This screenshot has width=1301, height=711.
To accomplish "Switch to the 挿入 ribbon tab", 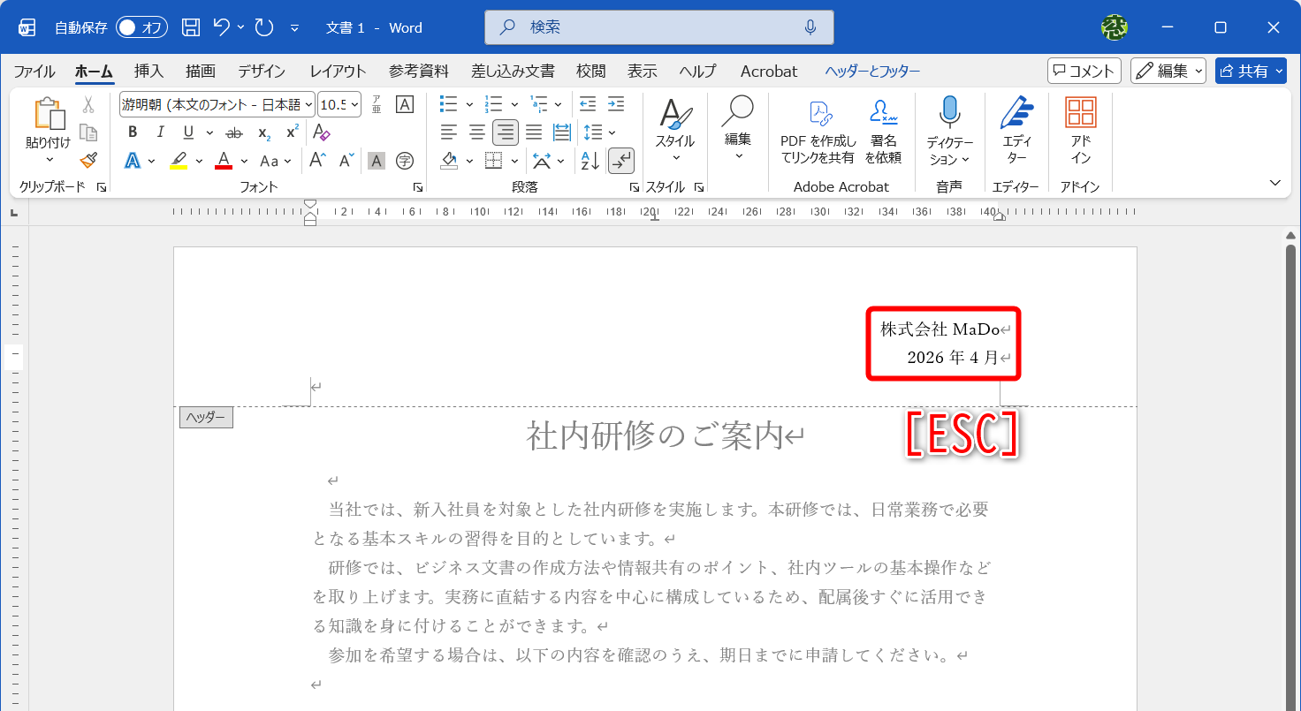I will click(148, 71).
